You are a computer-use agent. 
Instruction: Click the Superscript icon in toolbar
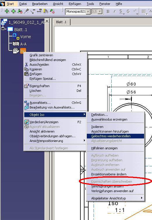tap(135, 11)
